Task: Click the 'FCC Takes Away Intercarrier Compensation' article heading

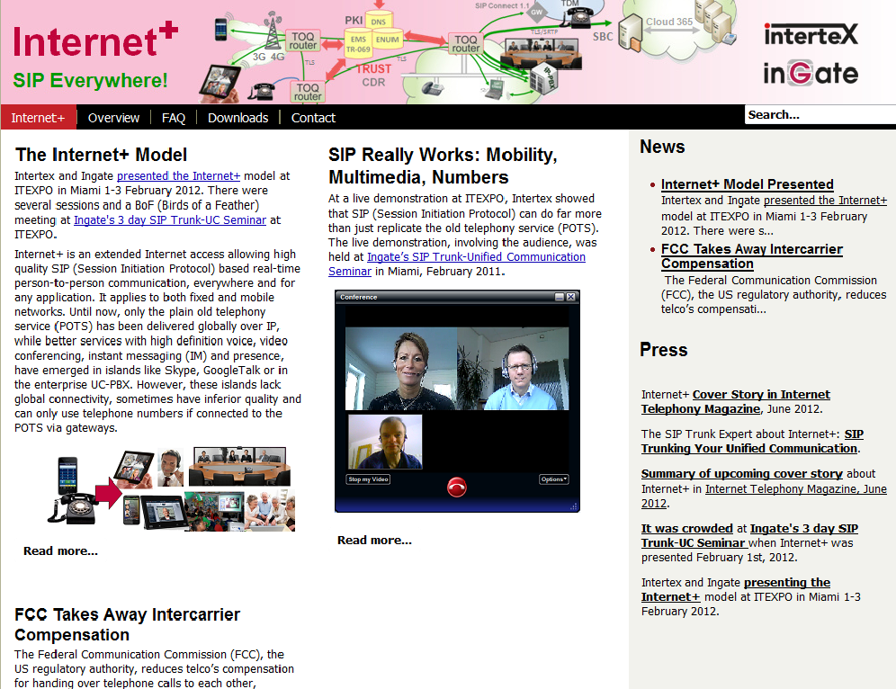Action: [x=128, y=624]
